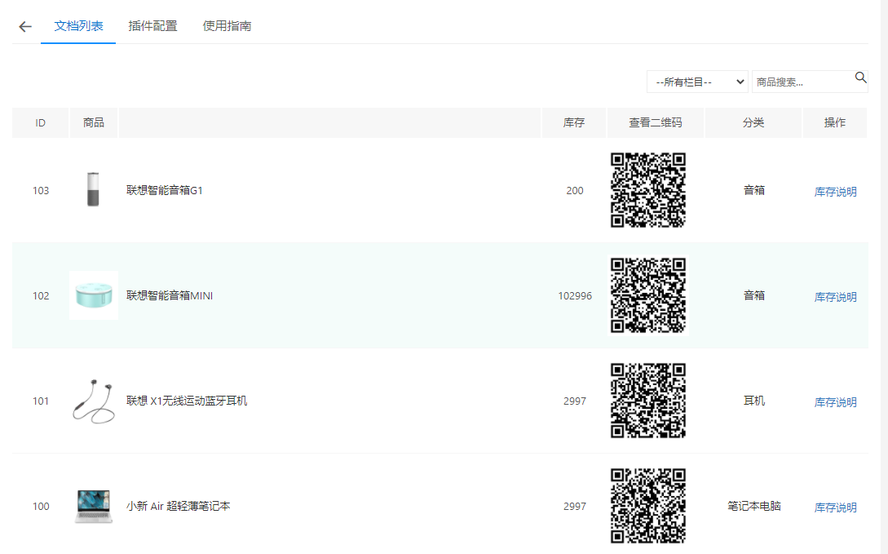
Task: Click ID cell 103
Action: pos(41,191)
